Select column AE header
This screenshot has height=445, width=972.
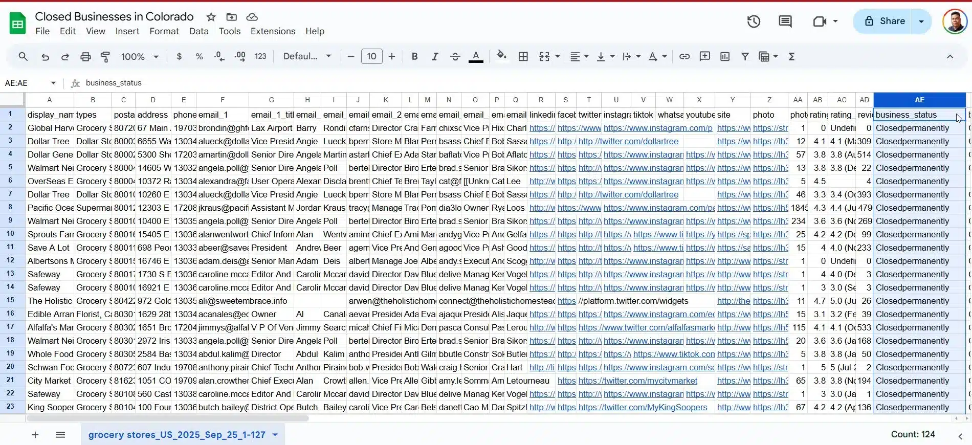(919, 100)
